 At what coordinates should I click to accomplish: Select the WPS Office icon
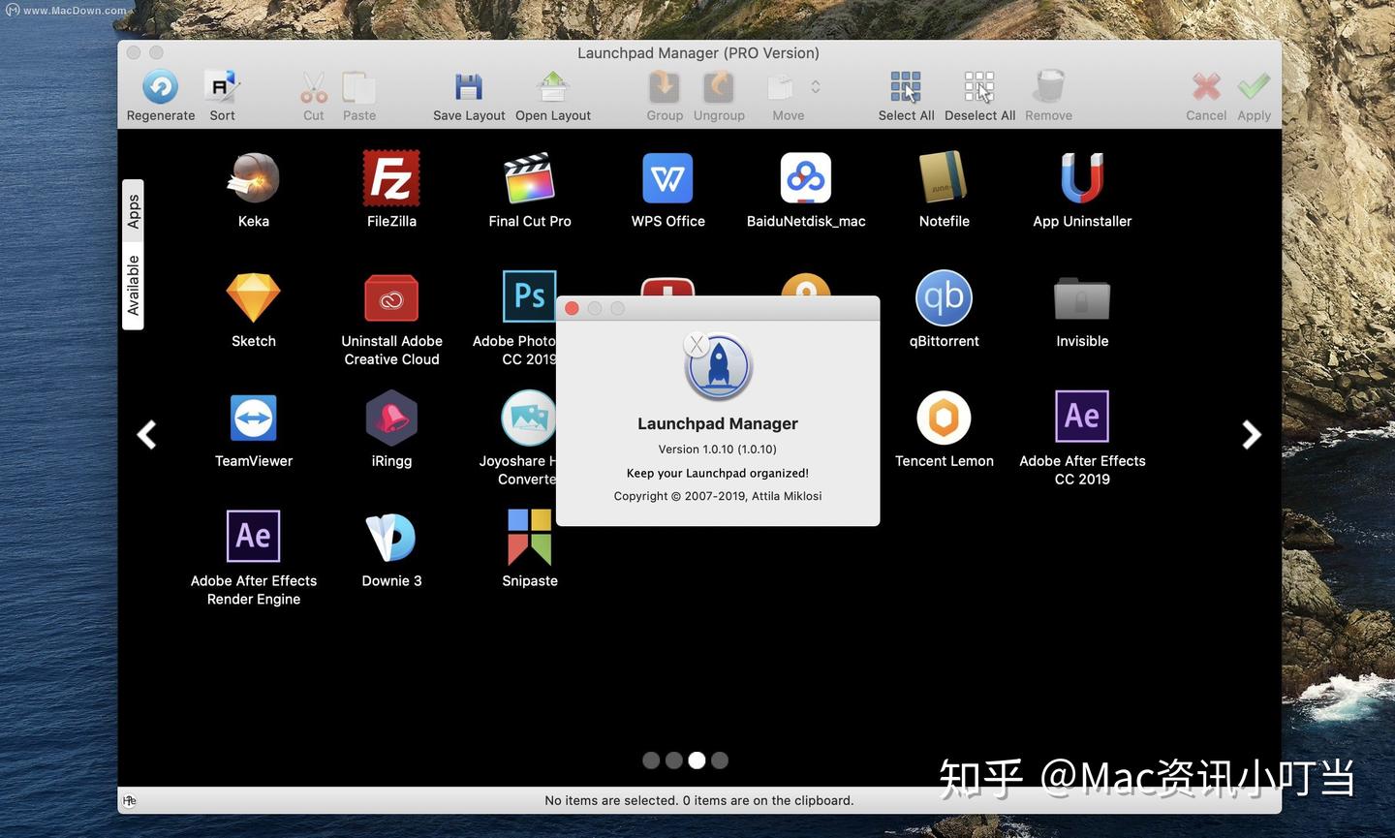coord(667,178)
